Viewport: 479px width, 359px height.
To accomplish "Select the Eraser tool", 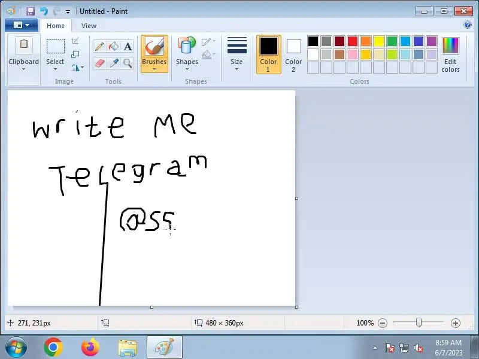I will click(99, 63).
